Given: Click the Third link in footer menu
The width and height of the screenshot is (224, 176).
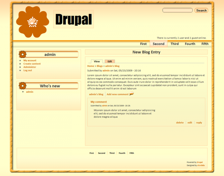Looking at the screenshot, I should point(112,153).
